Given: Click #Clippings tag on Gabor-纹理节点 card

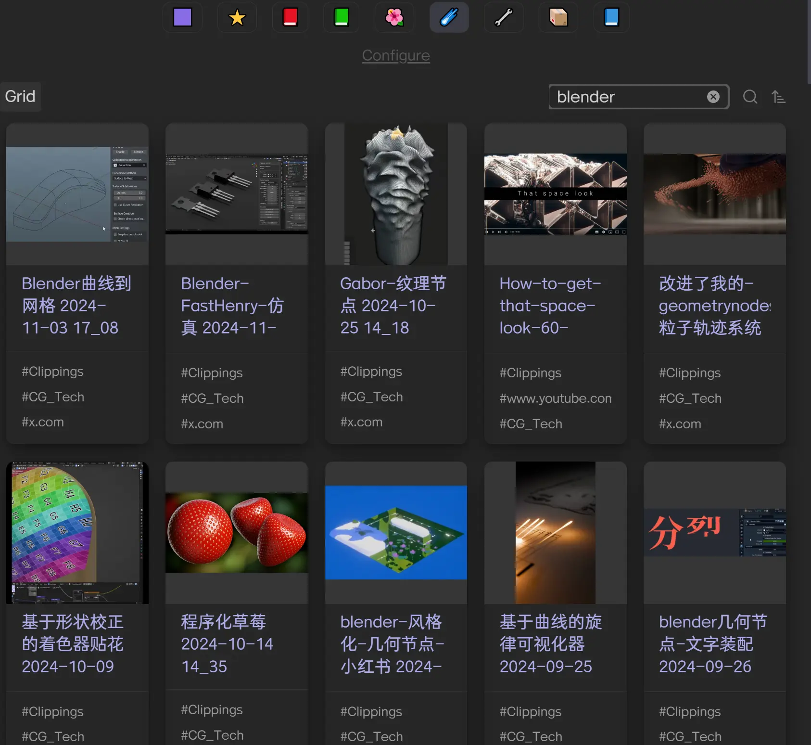Looking at the screenshot, I should [x=371, y=372].
